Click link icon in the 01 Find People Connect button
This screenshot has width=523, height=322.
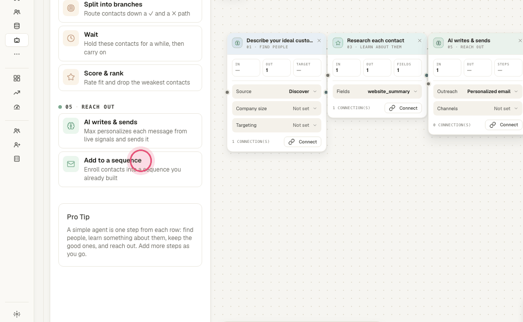tap(292, 142)
